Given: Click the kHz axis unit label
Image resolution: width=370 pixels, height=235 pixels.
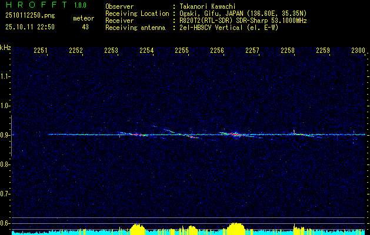Looking at the screenshot, I should click(x=5, y=48).
